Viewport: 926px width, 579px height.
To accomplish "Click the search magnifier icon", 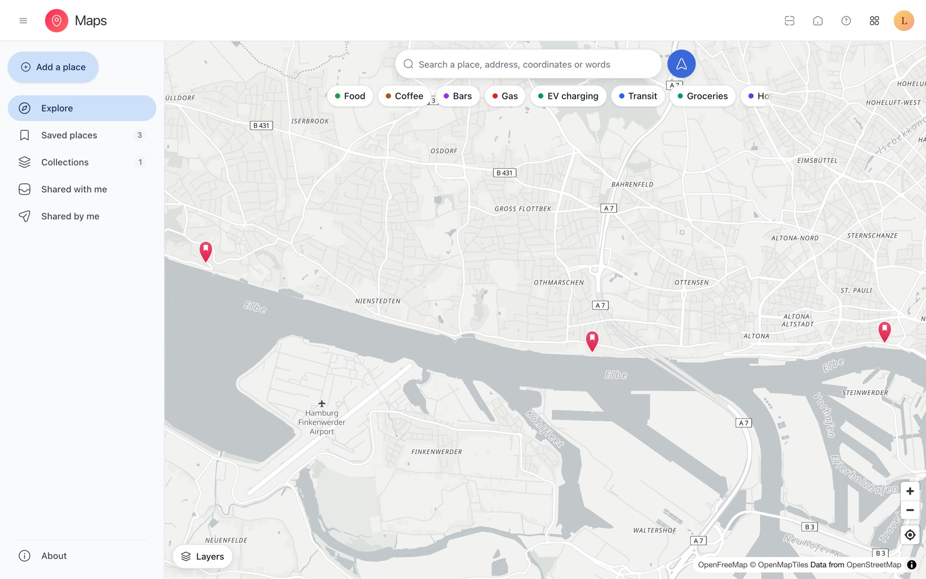I will tap(408, 64).
